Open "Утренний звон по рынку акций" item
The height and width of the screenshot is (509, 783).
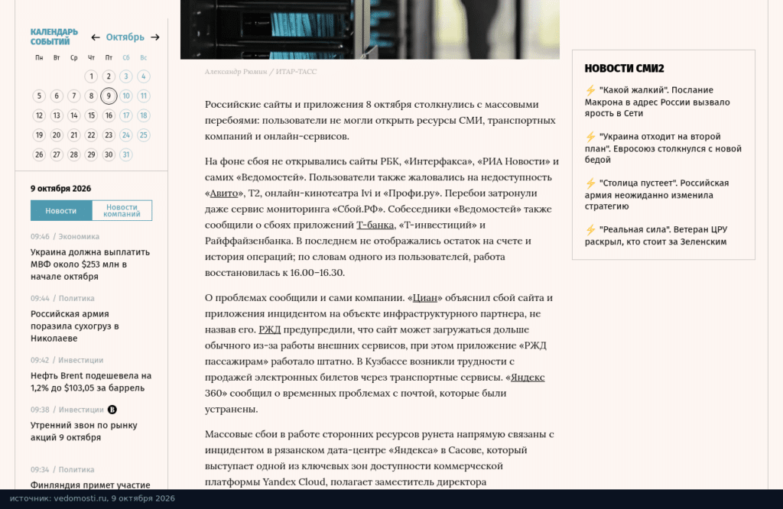point(84,432)
